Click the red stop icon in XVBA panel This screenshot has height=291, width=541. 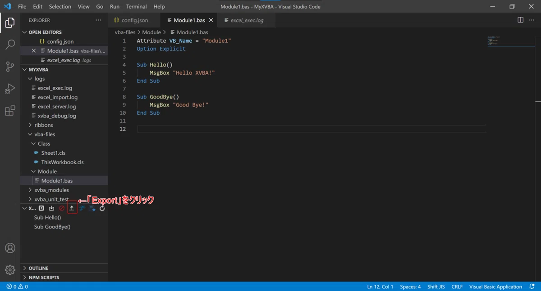(x=62, y=208)
